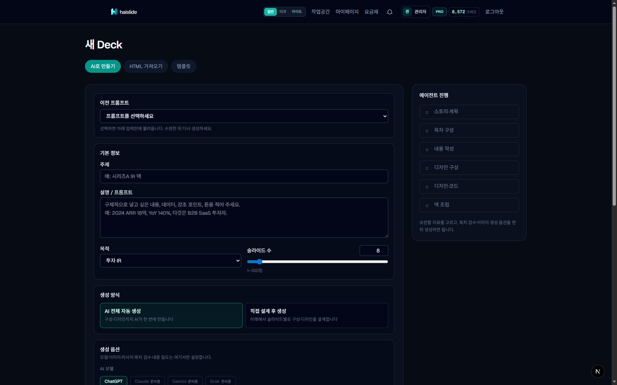Screen dimensions: 617x385
Task: Open the 이전 프롬프트 dropdown
Action: click(x=244, y=116)
